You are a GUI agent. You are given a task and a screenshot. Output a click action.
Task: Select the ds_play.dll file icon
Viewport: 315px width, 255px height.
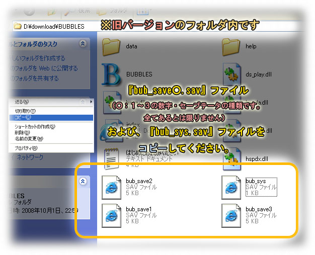(x=232, y=74)
